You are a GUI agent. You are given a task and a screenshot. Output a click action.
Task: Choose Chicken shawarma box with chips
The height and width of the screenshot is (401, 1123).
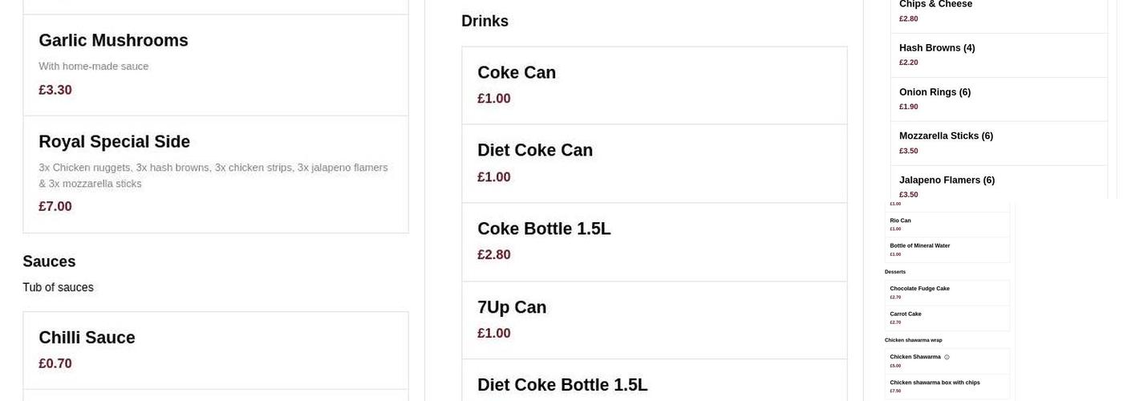(x=947, y=386)
